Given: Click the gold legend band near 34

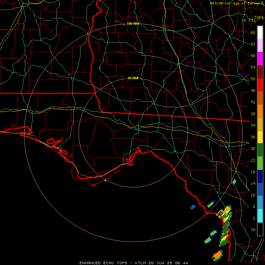Looking at the screenshot, I should pos(260,125).
